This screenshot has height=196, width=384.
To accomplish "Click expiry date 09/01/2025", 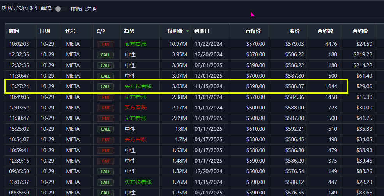I will pos(209,193).
